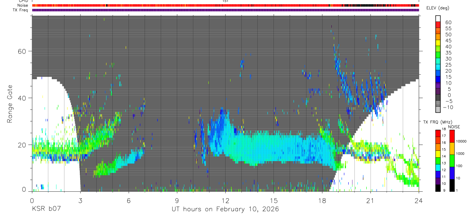Image resolution: width=471 pixels, height=217 pixels.
Task: Click the '24' tick on the UT hours axis
Action: click(x=419, y=200)
